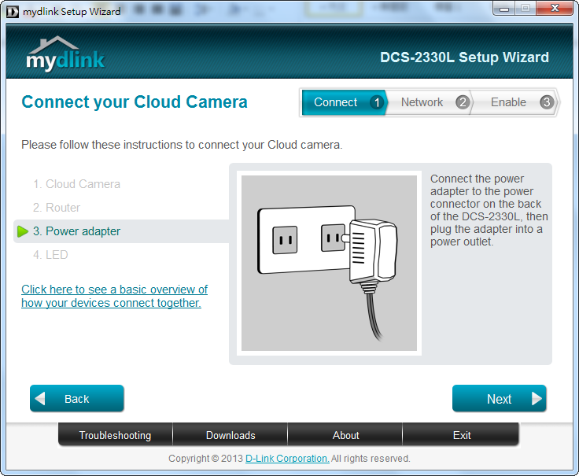Open the D-Link Corporation link

coord(287,459)
